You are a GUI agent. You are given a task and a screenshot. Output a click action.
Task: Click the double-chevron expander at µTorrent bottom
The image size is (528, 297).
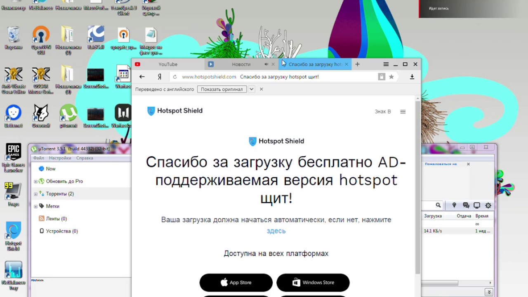pyautogui.click(x=489, y=292)
